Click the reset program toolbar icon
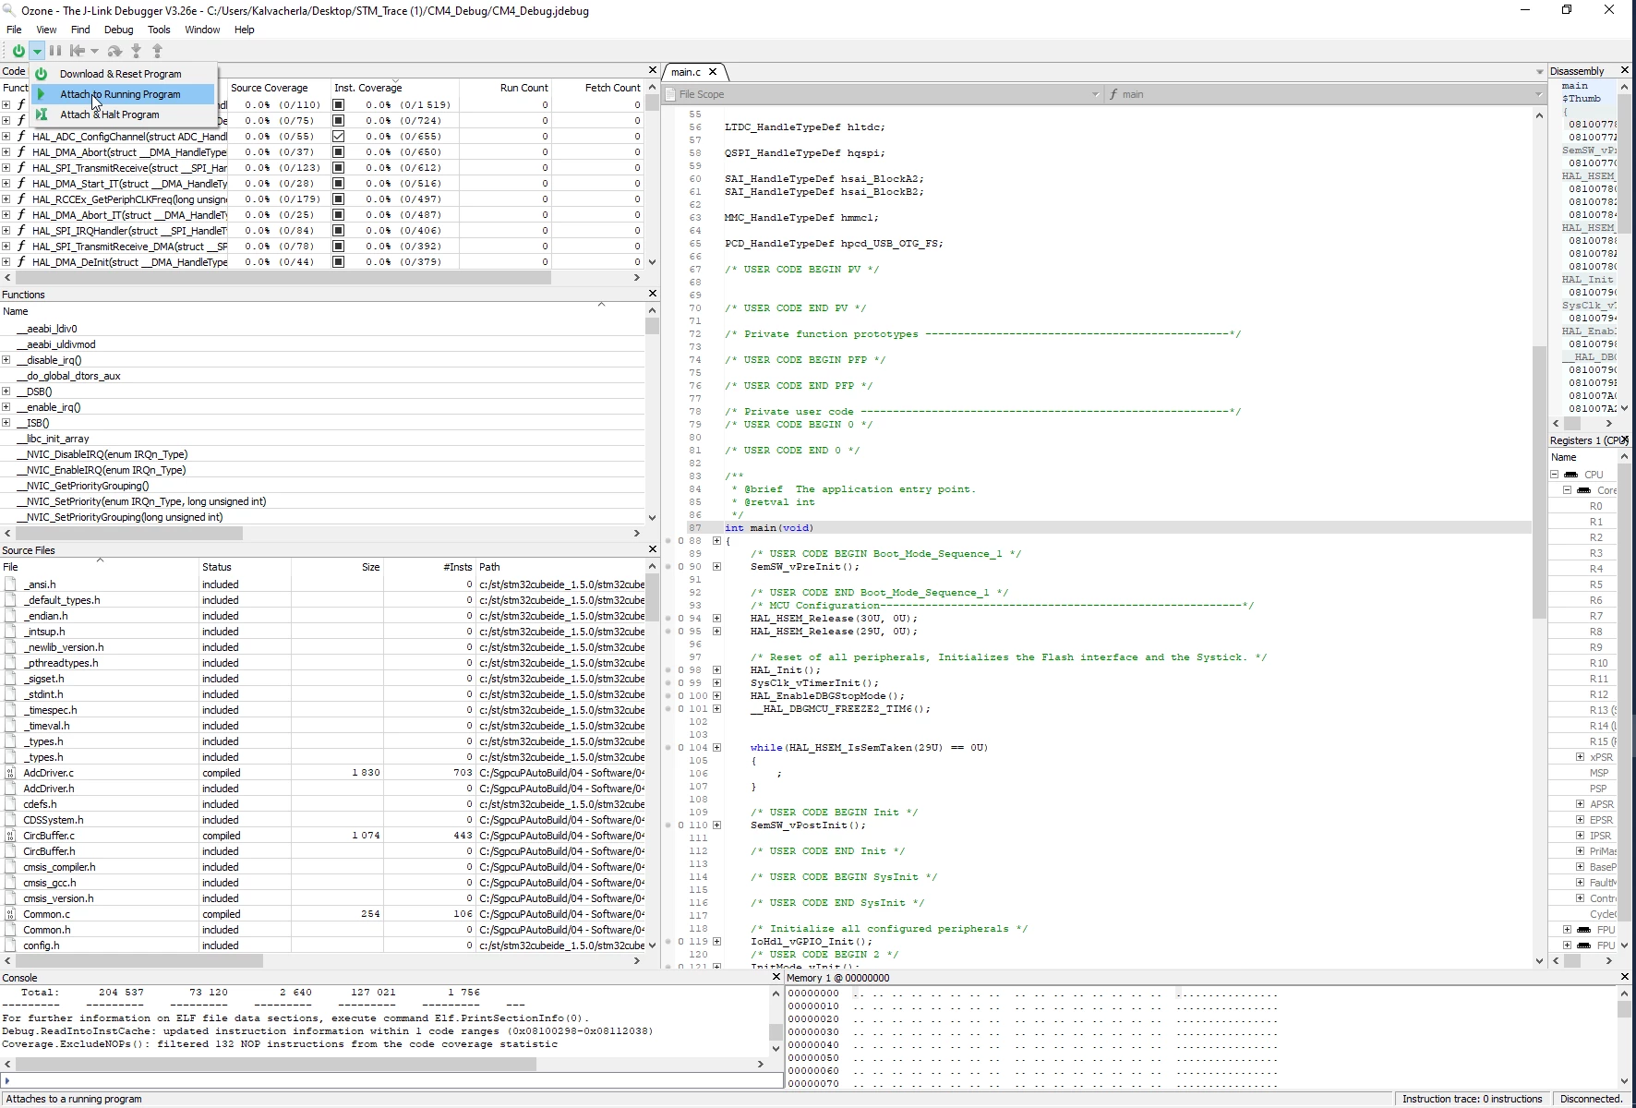This screenshot has height=1108, width=1636. pos(78,51)
